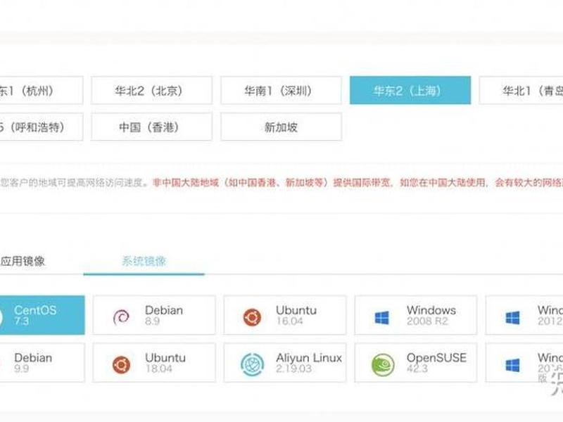Image resolution: width=563 pixels, height=422 pixels.
Task: Select the 华北2（北京） region
Action: pyautogui.click(x=151, y=91)
